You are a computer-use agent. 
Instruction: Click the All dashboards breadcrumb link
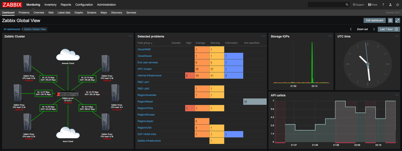12,29
